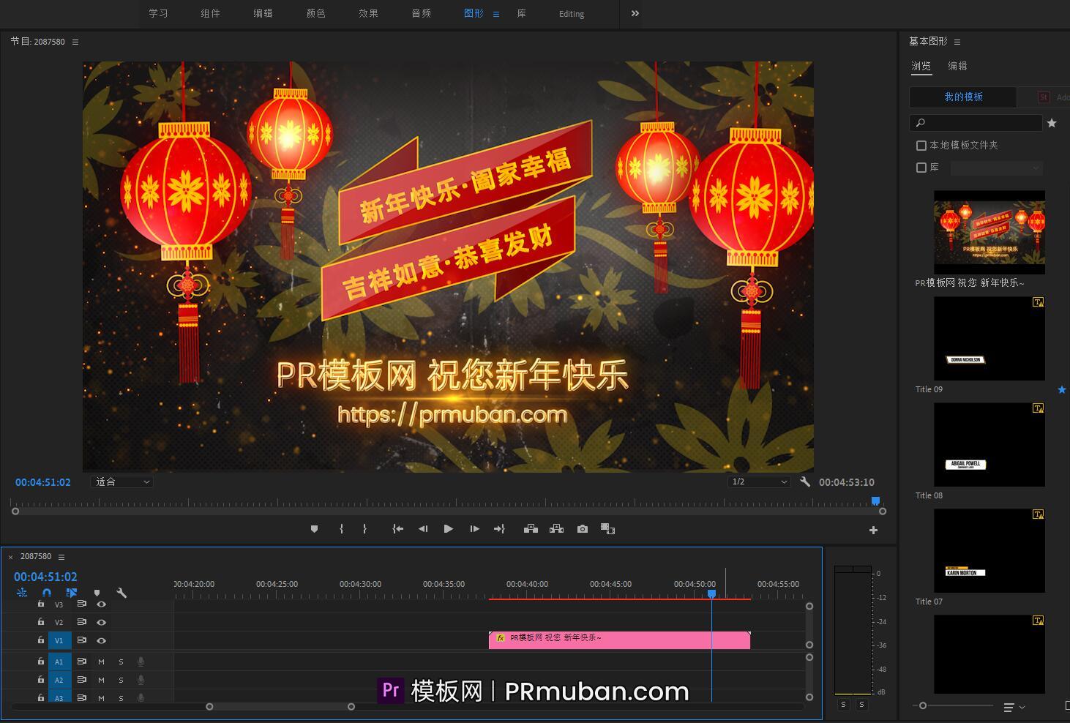Click the 我的模板 button
This screenshot has height=723, width=1070.
[963, 97]
